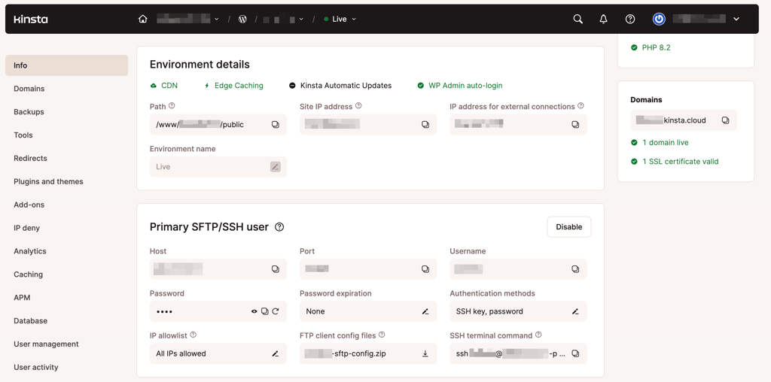Viewport: 771px width, 382px height.
Task: Copy the Username value
Action: pos(575,269)
